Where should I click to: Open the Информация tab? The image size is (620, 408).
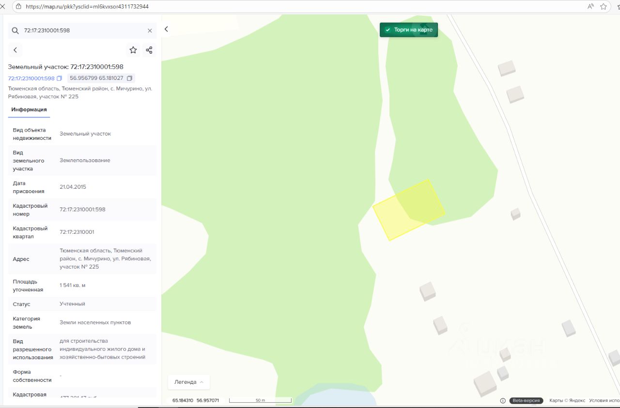coord(29,110)
